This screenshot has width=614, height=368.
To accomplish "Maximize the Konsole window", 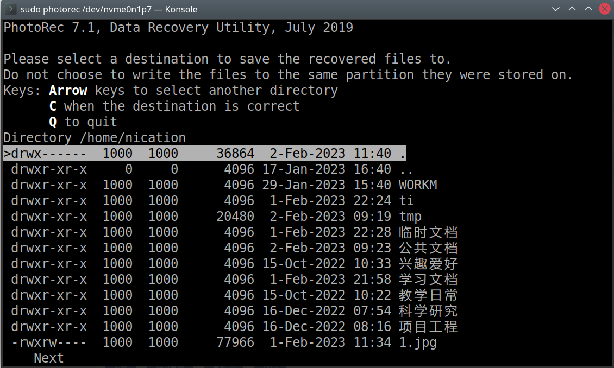I will 588,9.
